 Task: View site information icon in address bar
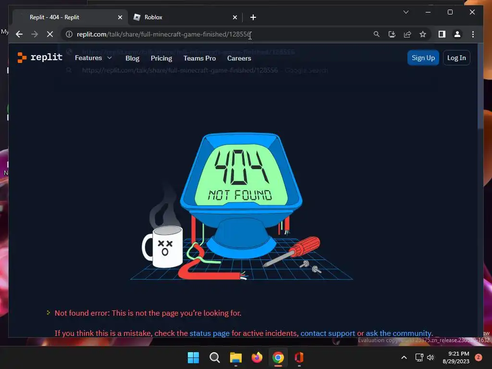click(x=69, y=34)
